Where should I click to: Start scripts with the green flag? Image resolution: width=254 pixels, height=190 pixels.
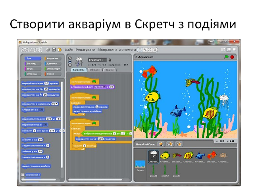[x=226, y=57]
